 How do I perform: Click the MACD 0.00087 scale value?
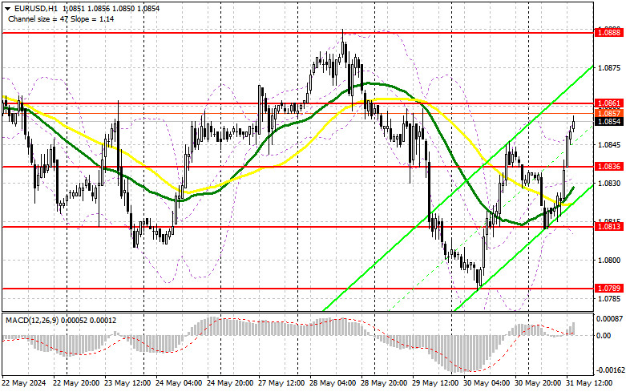[x=609, y=319]
